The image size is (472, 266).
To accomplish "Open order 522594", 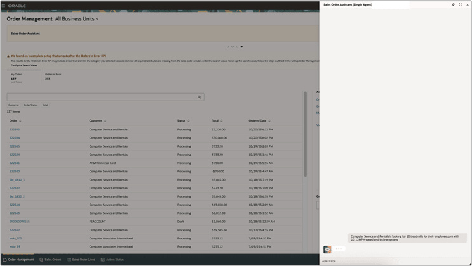I will pyautogui.click(x=15, y=138).
